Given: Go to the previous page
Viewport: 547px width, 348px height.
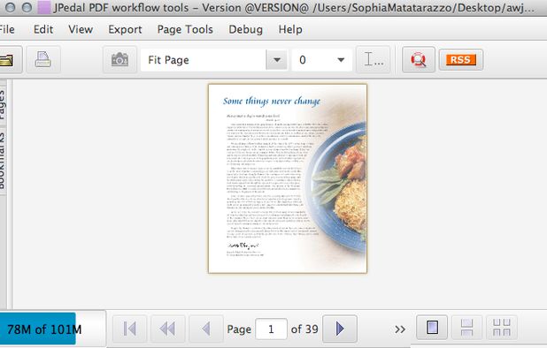Looking at the screenshot, I should coord(206,329).
